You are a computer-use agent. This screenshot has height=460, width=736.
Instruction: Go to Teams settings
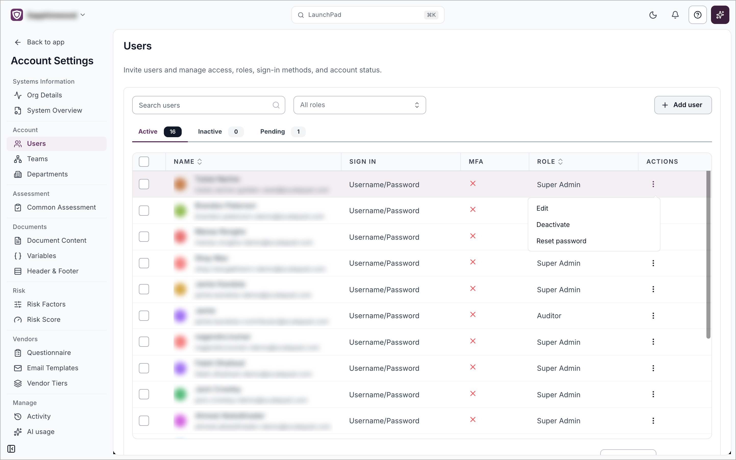coord(57,159)
